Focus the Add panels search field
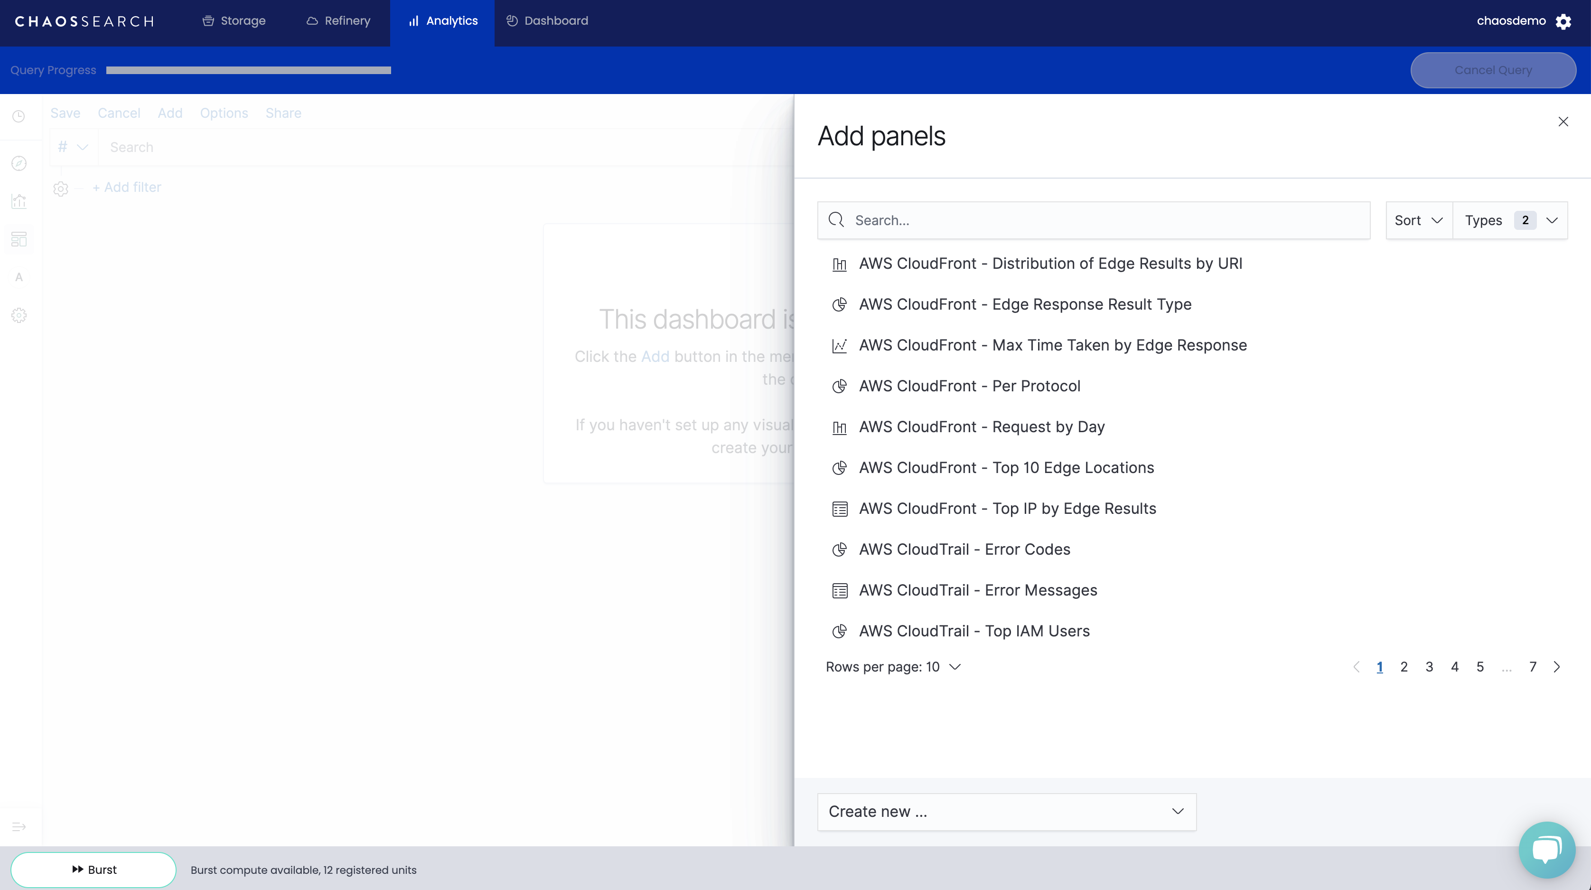Image resolution: width=1591 pixels, height=890 pixels. [1094, 221]
